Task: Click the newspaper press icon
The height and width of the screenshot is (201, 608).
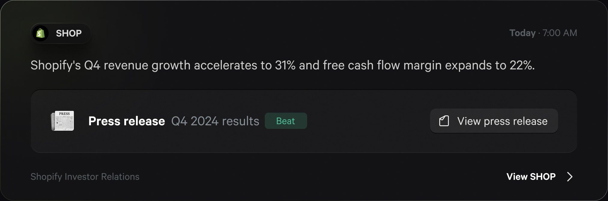Action: point(62,121)
